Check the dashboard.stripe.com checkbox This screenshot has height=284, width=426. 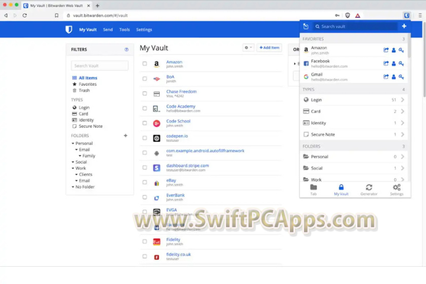coord(144,167)
